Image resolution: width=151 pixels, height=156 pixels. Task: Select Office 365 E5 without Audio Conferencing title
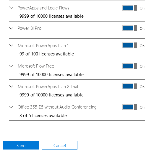[x=57, y=107]
